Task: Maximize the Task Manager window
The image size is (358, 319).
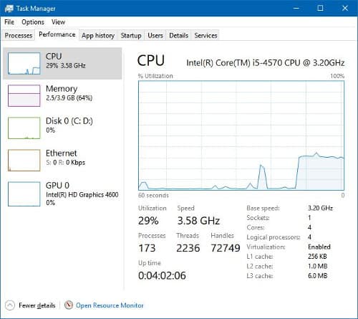Action: pyautogui.click(x=320, y=9)
